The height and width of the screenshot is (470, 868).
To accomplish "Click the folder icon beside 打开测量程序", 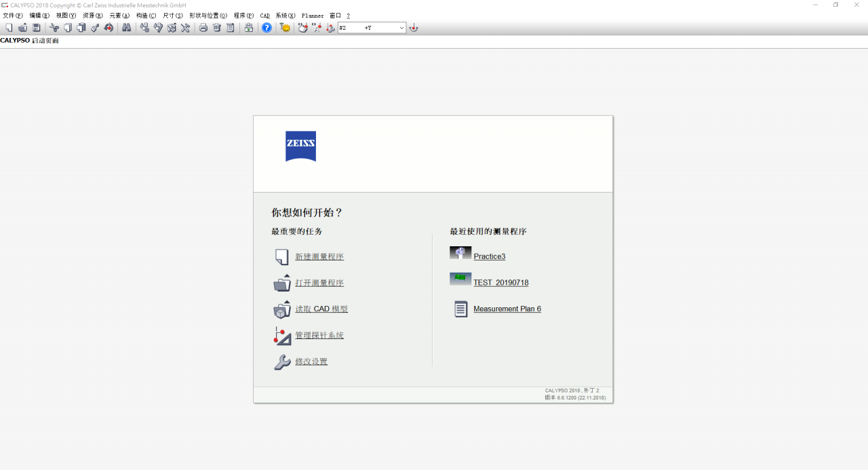I will (282, 283).
